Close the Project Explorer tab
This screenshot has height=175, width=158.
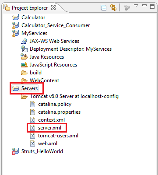click(x=53, y=7)
